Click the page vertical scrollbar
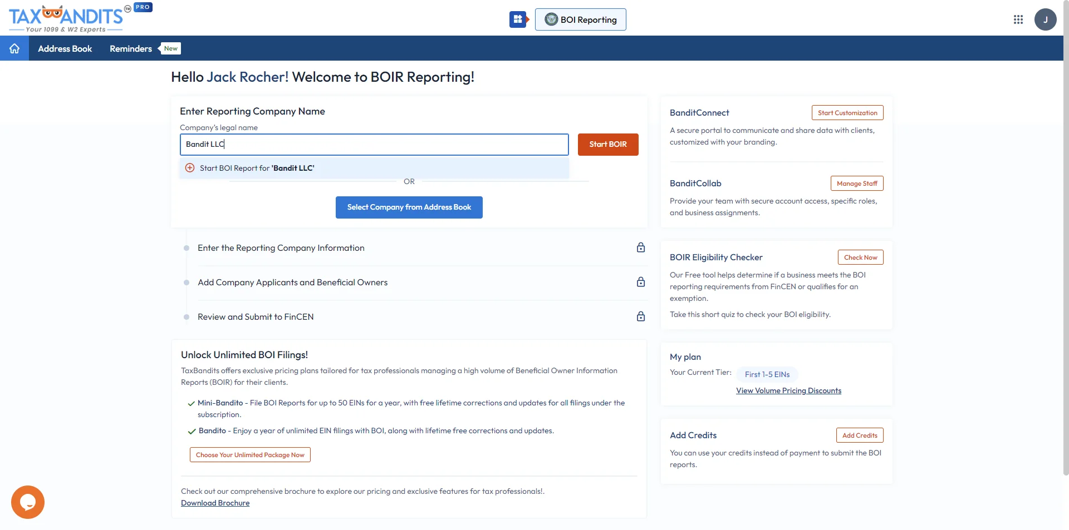 tap(1066, 239)
